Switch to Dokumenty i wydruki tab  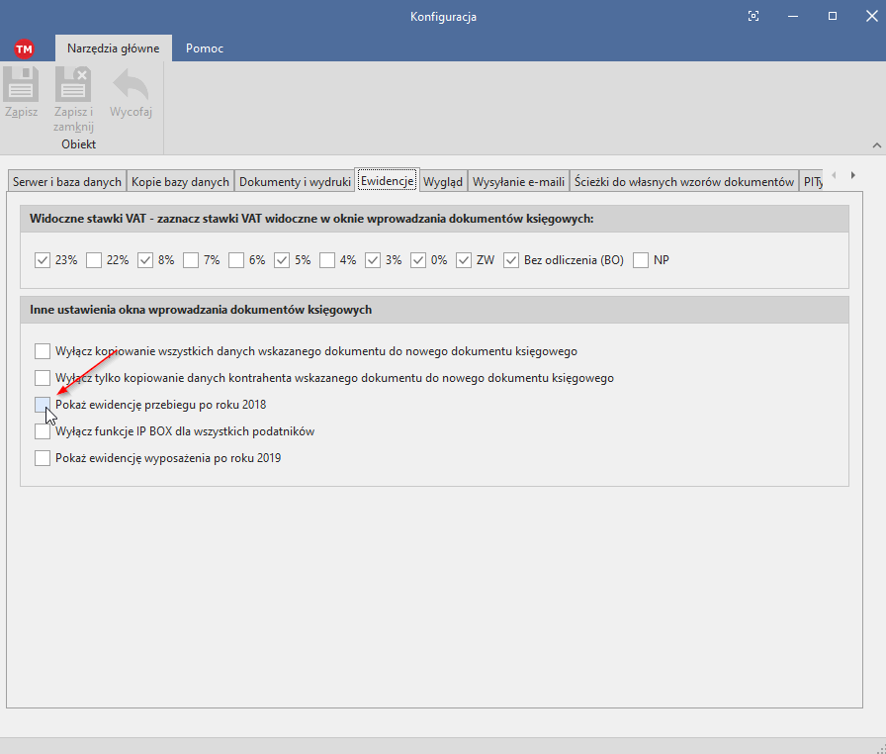[295, 181]
